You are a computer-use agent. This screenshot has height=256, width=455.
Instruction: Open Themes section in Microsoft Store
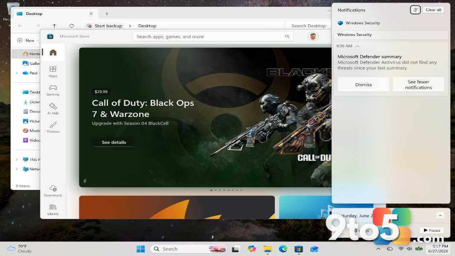[53, 127]
